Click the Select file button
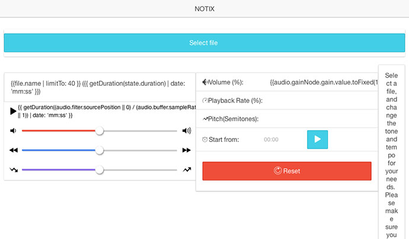 click(204, 43)
